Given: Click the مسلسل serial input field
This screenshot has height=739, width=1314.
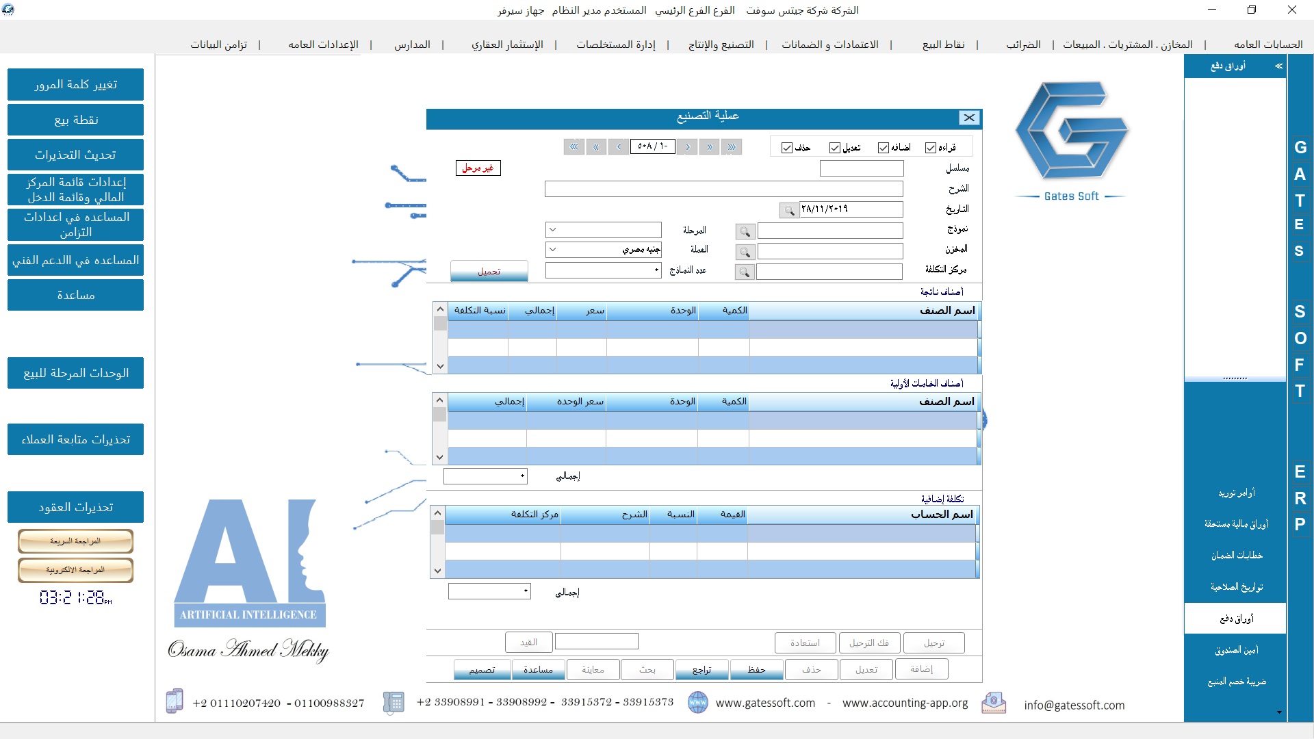Looking at the screenshot, I should [862, 168].
